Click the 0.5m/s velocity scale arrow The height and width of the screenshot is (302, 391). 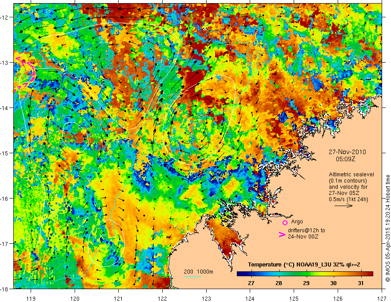343,206
